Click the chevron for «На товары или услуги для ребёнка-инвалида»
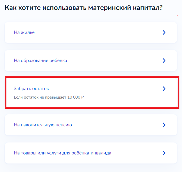The height and width of the screenshot is (172, 182). pyautogui.click(x=164, y=153)
